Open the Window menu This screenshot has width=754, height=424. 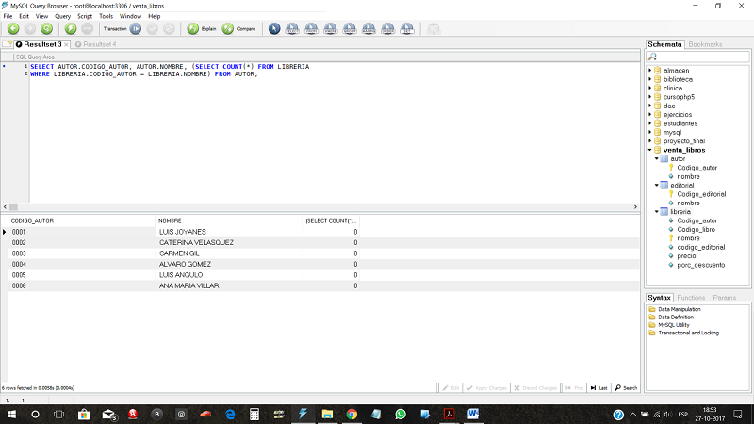[130, 16]
